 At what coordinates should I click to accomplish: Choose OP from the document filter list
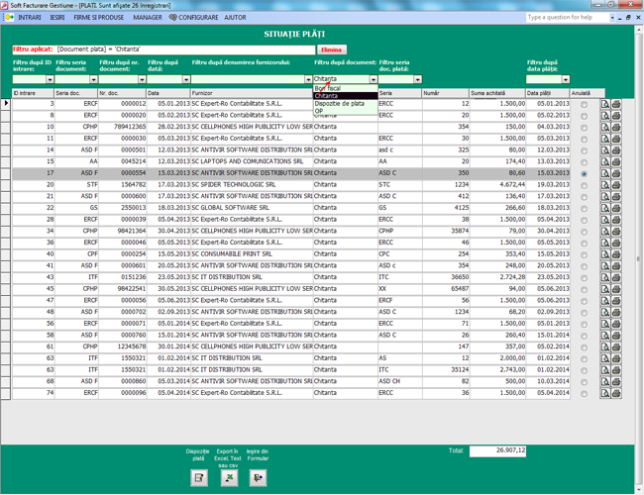pos(345,111)
